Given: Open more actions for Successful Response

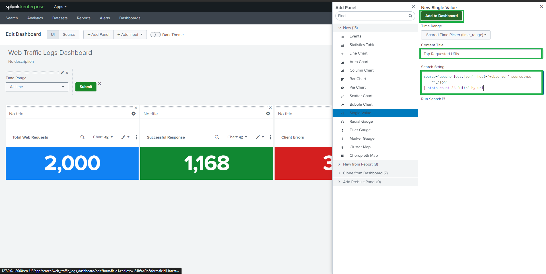Looking at the screenshot, I should click(x=271, y=137).
